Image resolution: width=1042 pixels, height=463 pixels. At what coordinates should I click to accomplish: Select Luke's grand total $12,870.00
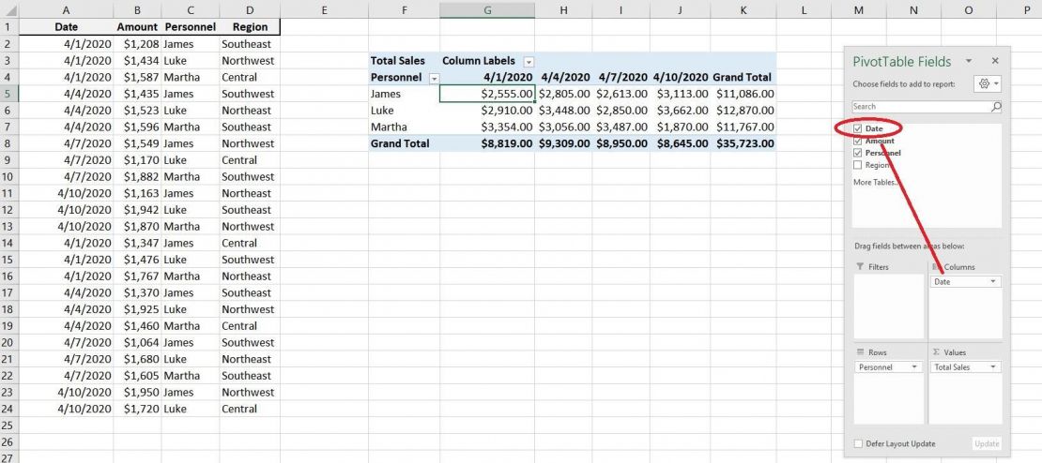[x=743, y=111]
